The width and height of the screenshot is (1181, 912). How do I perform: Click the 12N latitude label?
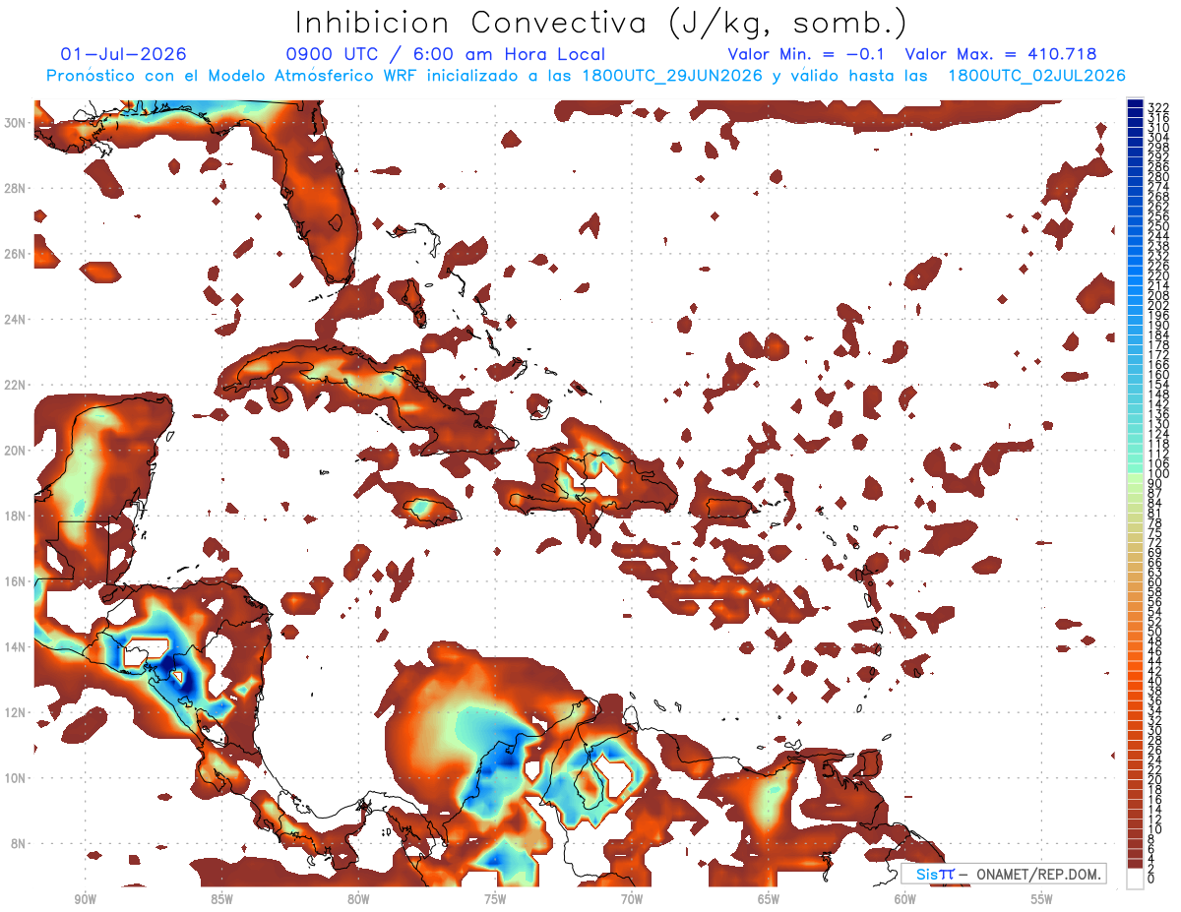pos(15,712)
